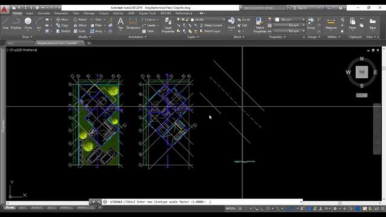The image size is (386, 217).
Task: Open the Layer Properties manager
Action: [168, 25]
